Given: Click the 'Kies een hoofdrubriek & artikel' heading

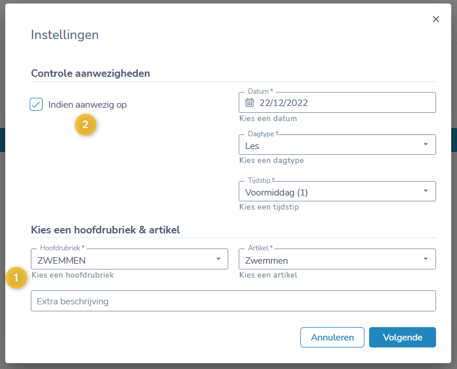Looking at the screenshot, I should pyautogui.click(x=105, y=230).
